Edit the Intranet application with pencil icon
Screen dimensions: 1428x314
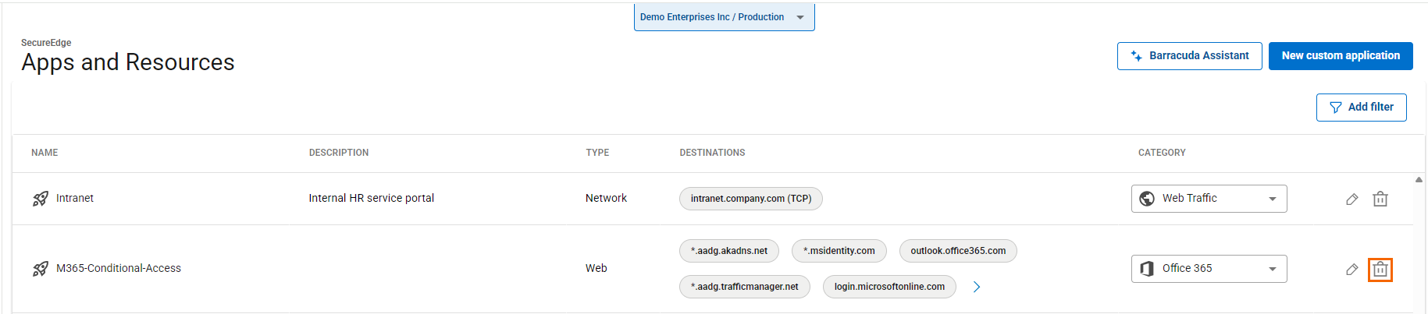point(1351,199)
